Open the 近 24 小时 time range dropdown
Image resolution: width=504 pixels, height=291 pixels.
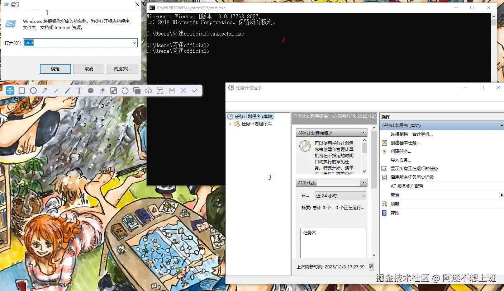363,196
